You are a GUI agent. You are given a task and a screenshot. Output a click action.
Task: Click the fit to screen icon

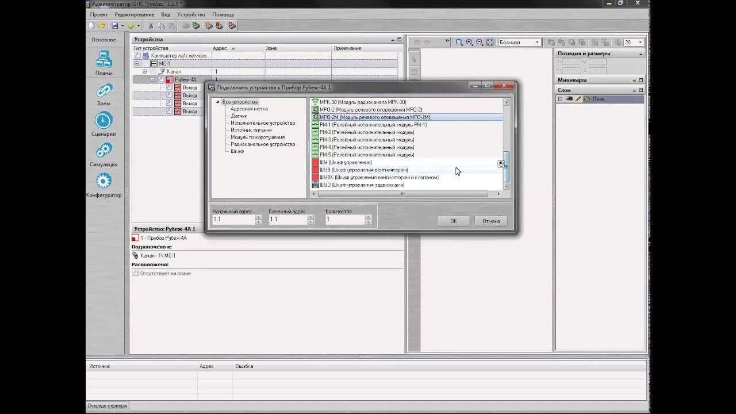(x=490, y=42)
